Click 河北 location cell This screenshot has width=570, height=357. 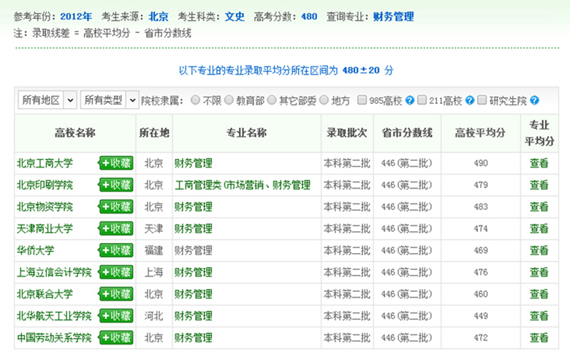(153, 316)
